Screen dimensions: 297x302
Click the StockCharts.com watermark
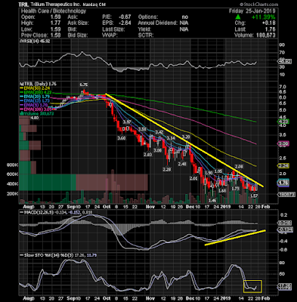click(258, 5)
